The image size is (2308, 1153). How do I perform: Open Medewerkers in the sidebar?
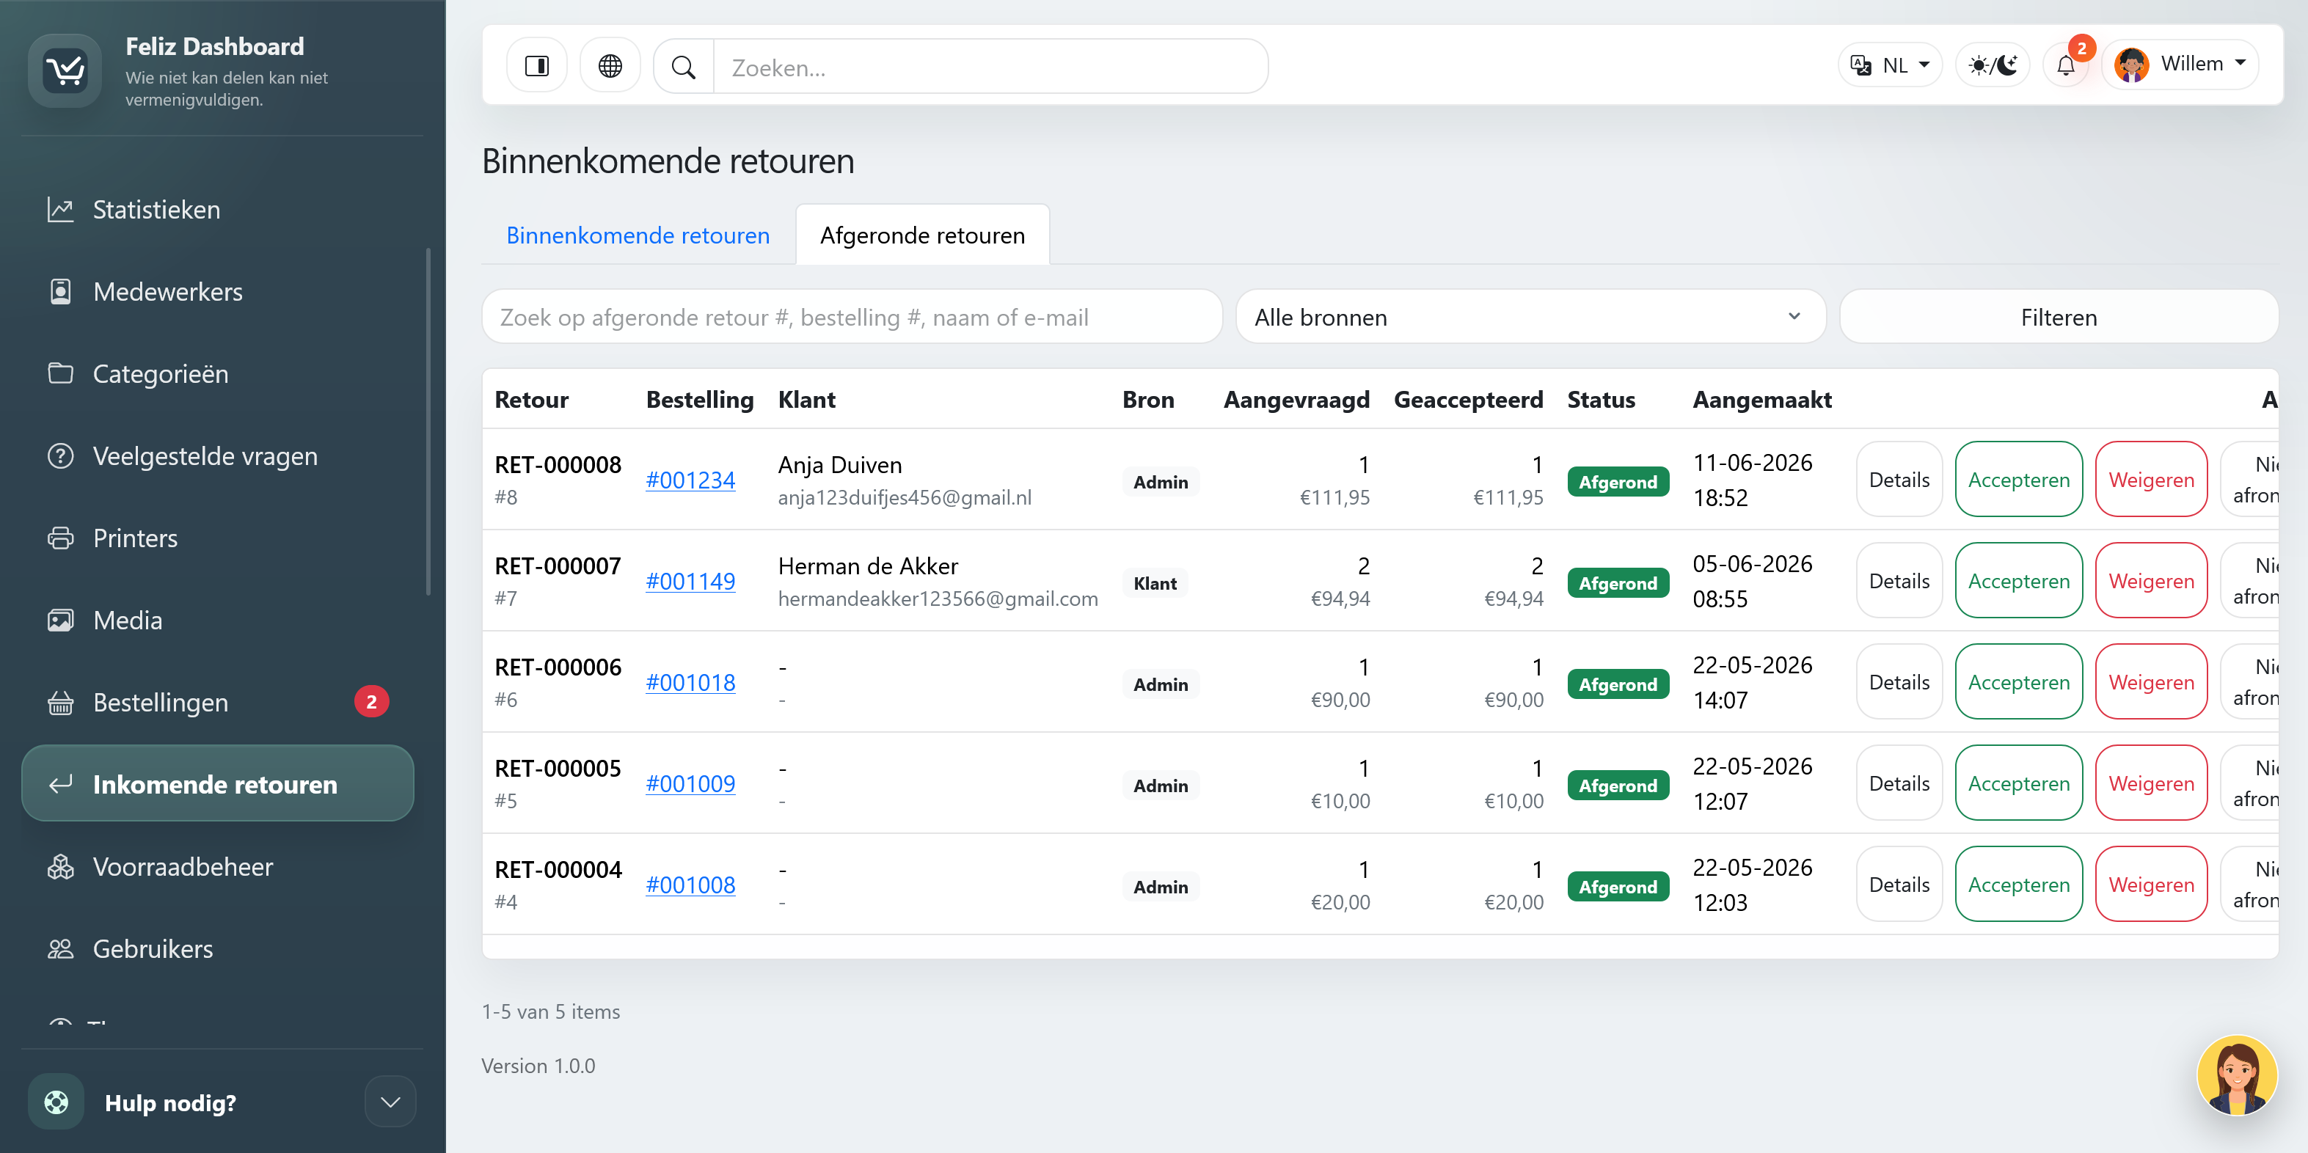pyautogui.click(x=218, y=292)
